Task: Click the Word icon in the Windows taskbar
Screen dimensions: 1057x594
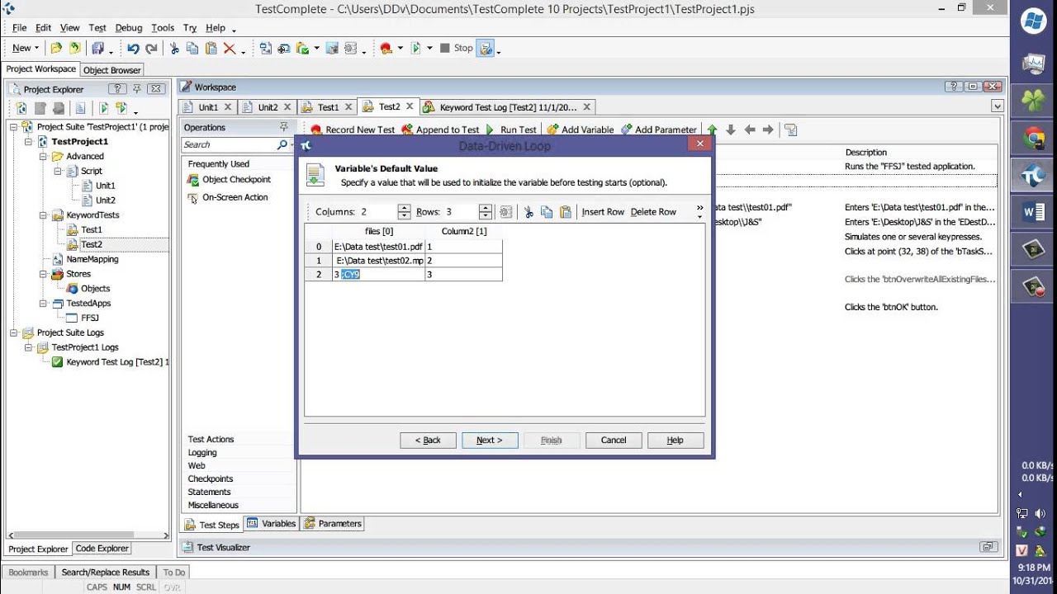Action: point(1034,213)
